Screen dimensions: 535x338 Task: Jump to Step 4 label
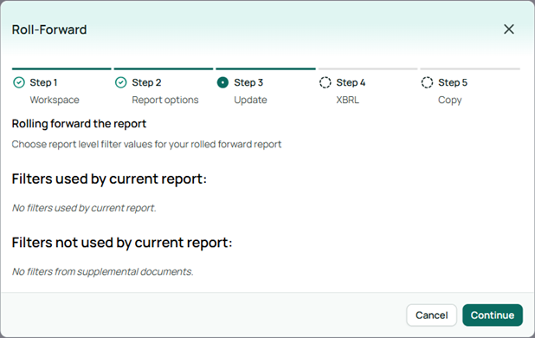click(x=351, y=82)
